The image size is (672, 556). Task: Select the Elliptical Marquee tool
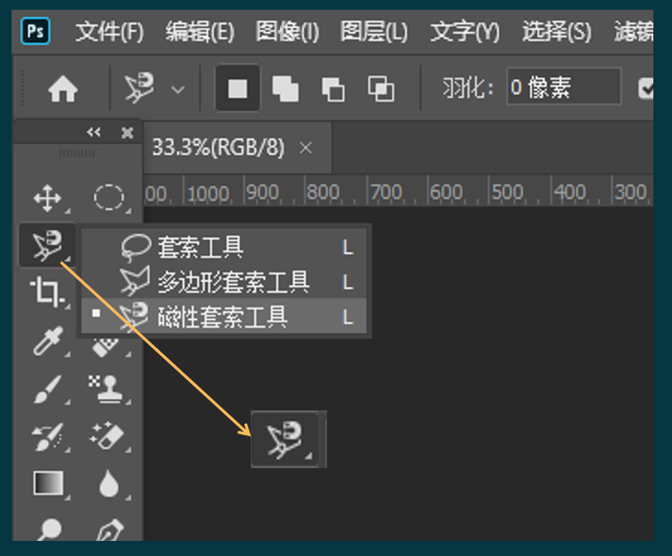coord(108,197)
